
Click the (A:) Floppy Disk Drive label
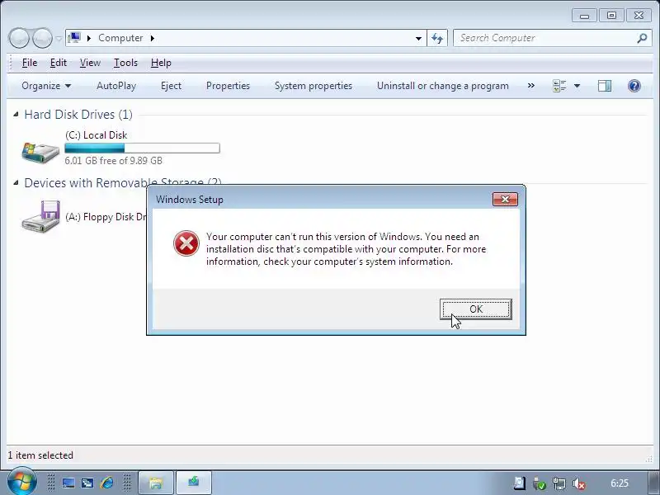click(106, 217)
